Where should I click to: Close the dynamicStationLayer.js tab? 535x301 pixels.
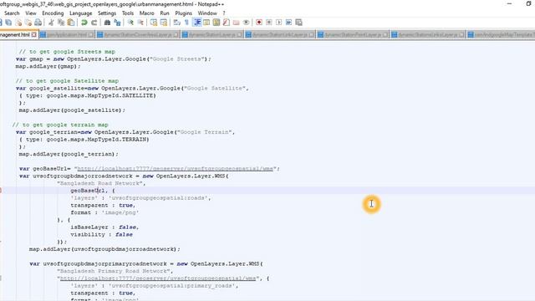point(240,35)
